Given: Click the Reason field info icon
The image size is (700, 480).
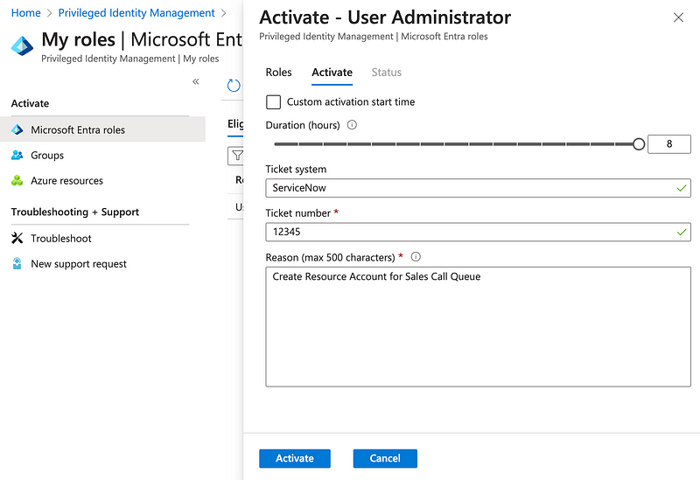Looking at the screenshot, I should click(416, 257).
